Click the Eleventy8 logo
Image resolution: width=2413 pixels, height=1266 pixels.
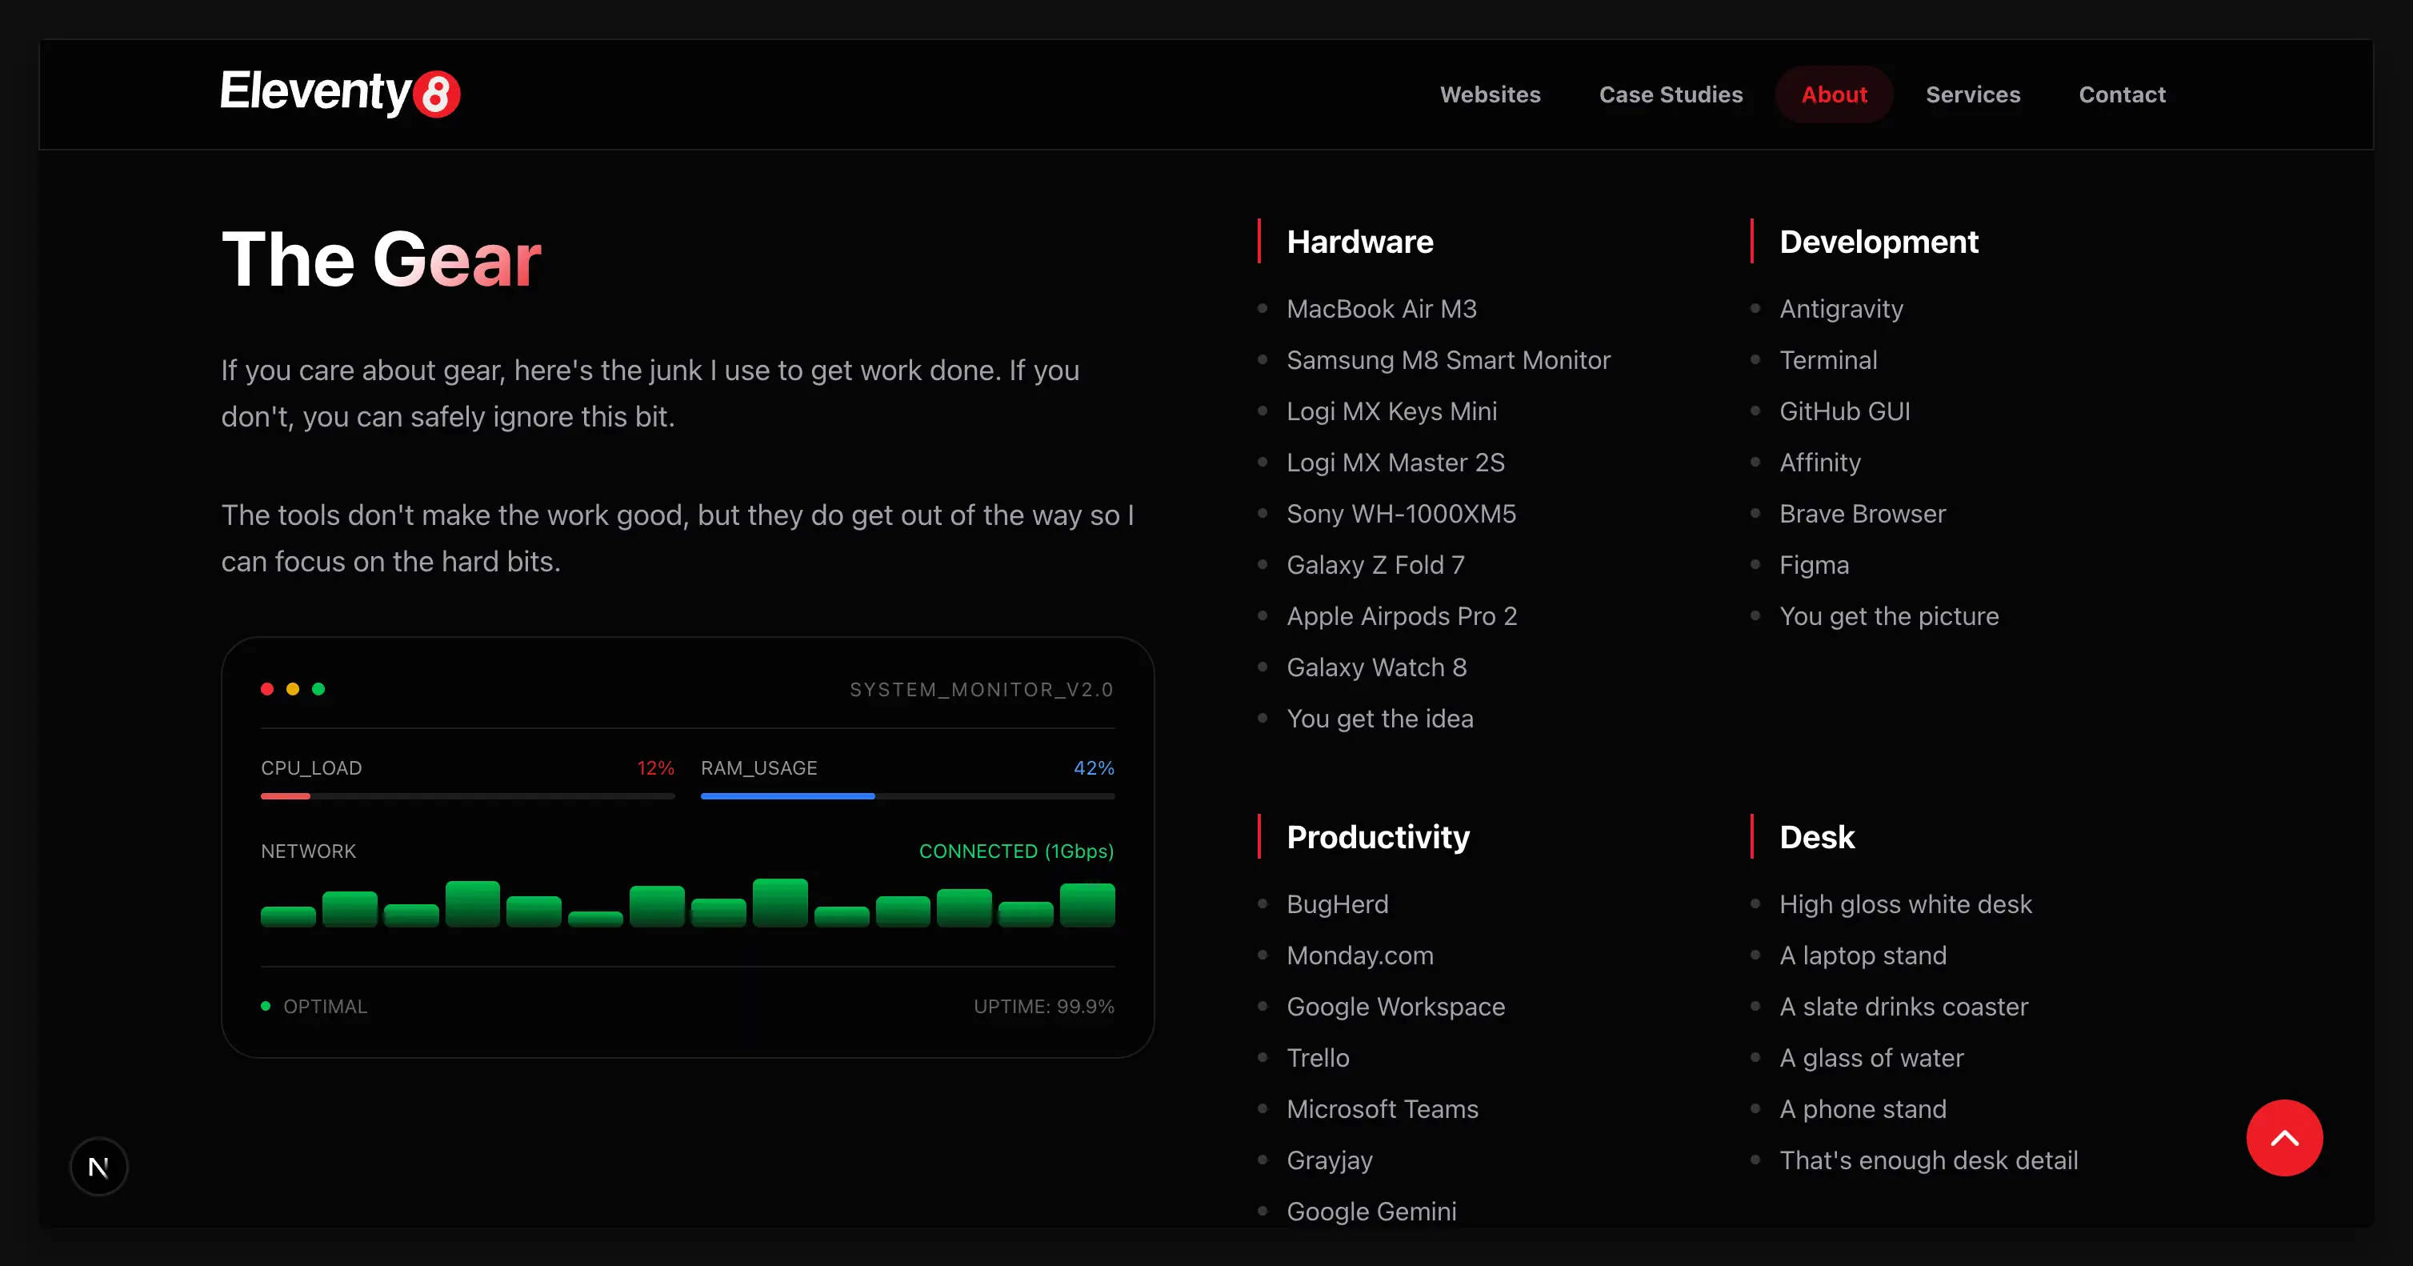[338, 94]
